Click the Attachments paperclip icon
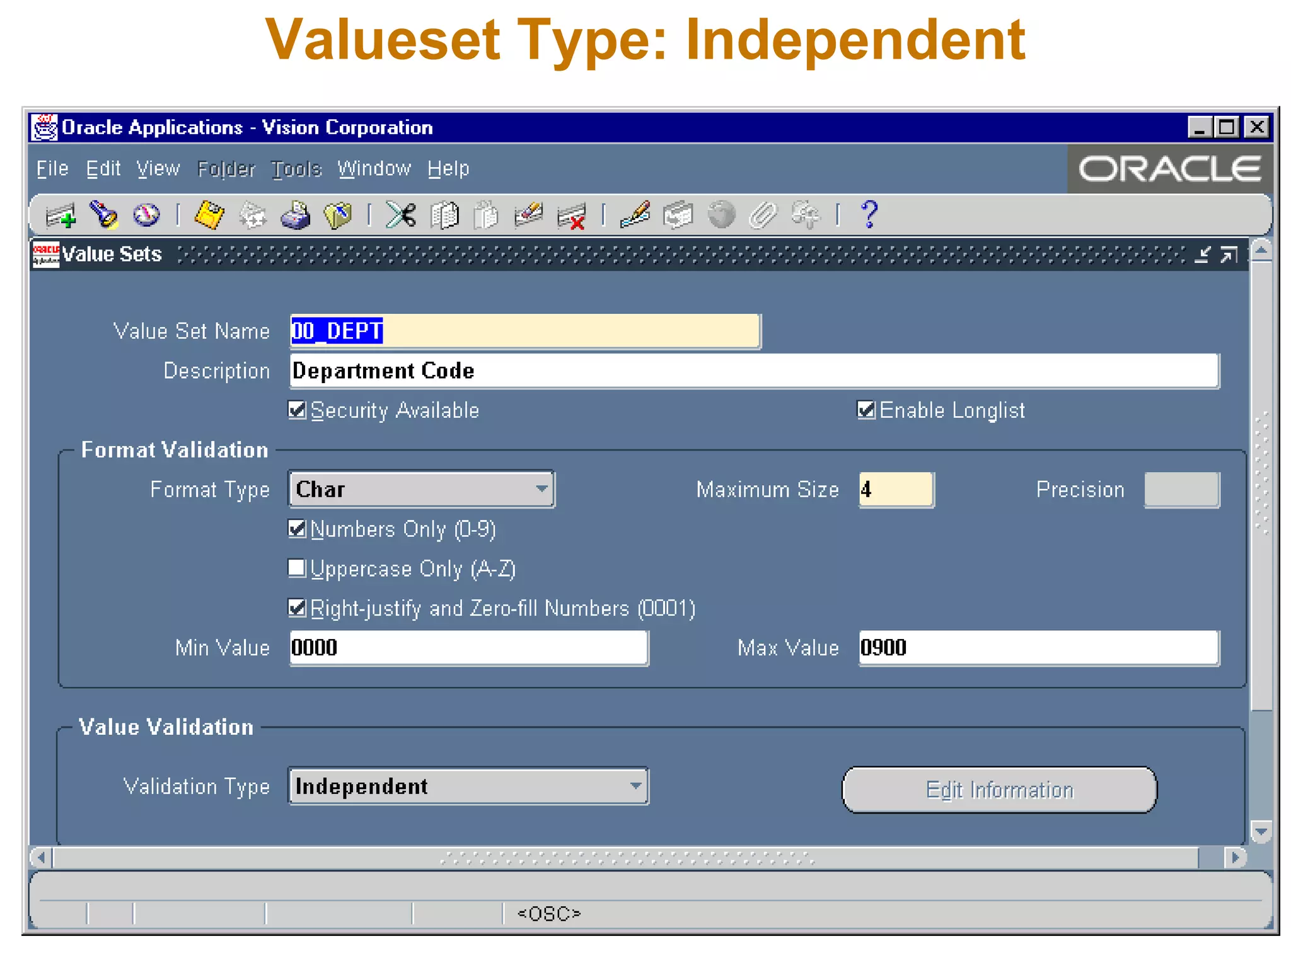This screenshot has height=968, width=1291. point(763,216)
